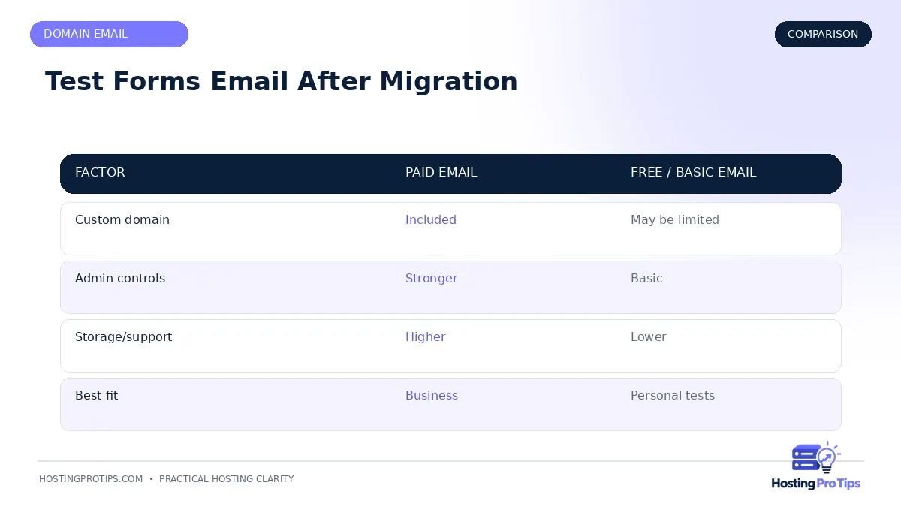Select the Best fit row label

(x=96, y=395)
